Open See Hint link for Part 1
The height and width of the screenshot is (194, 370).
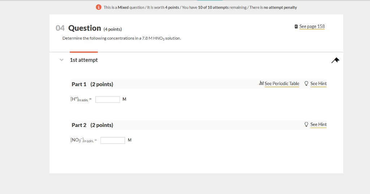pyautogui.click(x=318, y=84)
